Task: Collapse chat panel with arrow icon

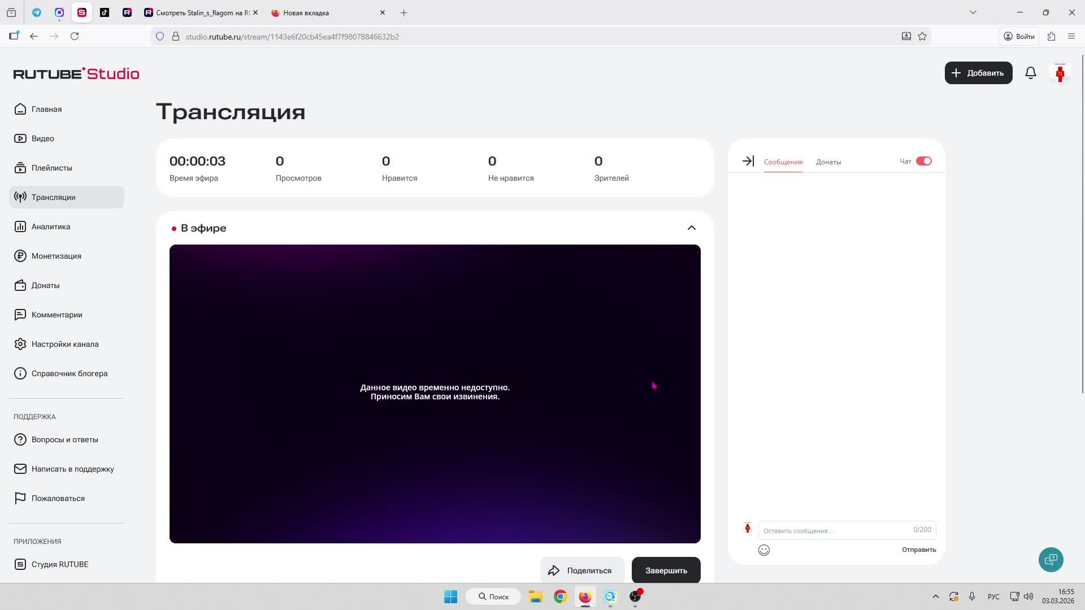Action: tap(748, 162)
